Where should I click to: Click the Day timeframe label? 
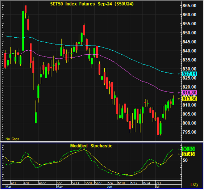pos(194,185)
